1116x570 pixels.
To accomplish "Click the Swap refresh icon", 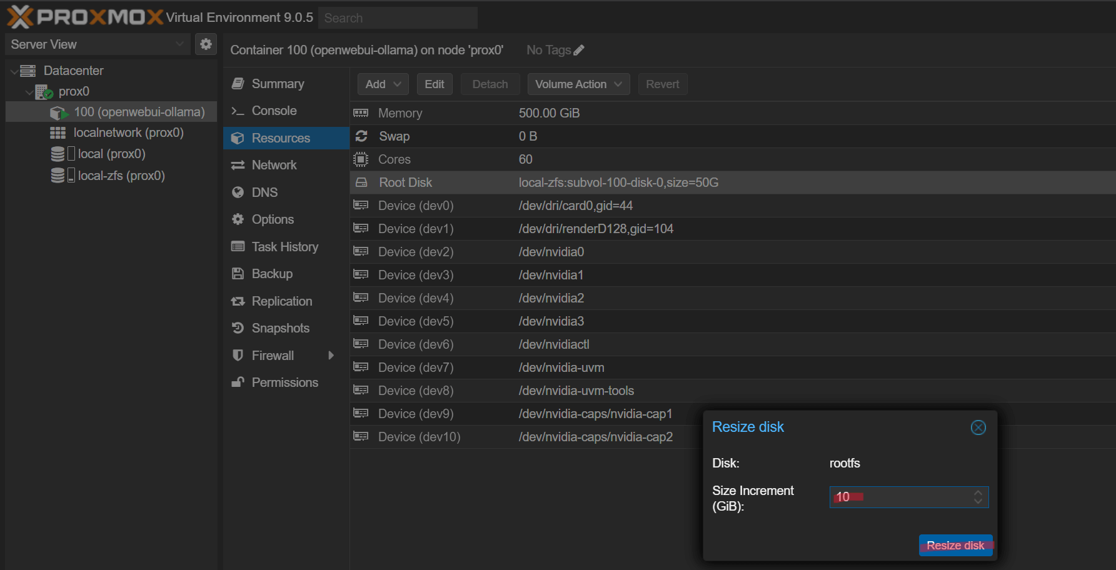I will [361, 136].
